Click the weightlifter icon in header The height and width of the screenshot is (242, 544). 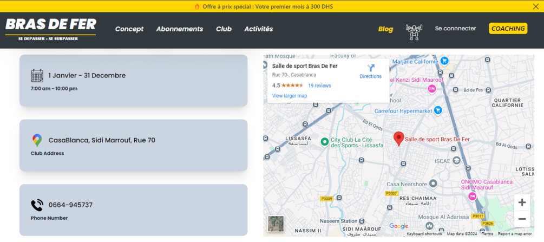pyautogui.click(x=414, y=31)
